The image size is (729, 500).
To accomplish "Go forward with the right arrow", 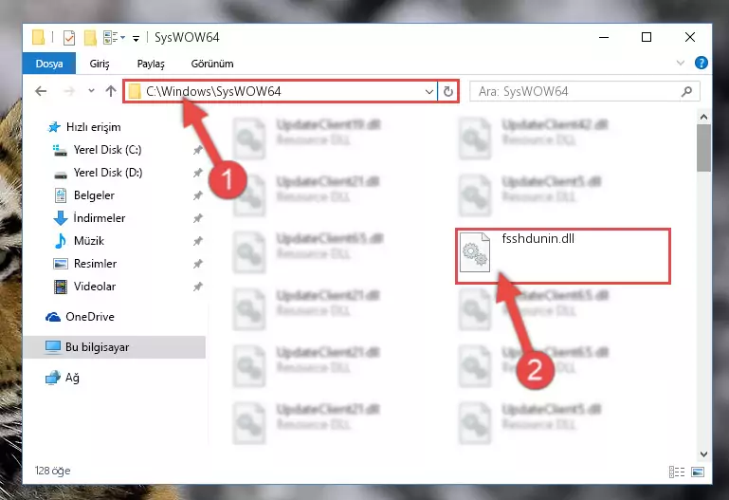I will tap(69, 91).
